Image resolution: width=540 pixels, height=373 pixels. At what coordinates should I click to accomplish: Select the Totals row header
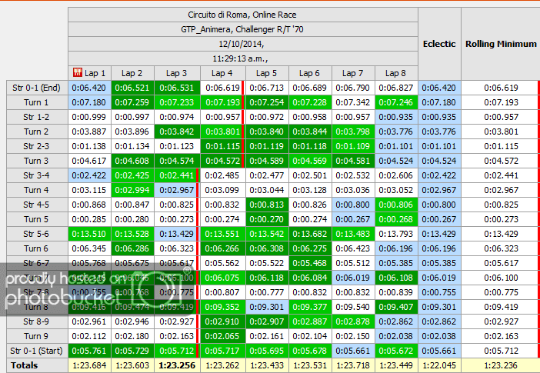pyautogui.click(x=37, y=365)
